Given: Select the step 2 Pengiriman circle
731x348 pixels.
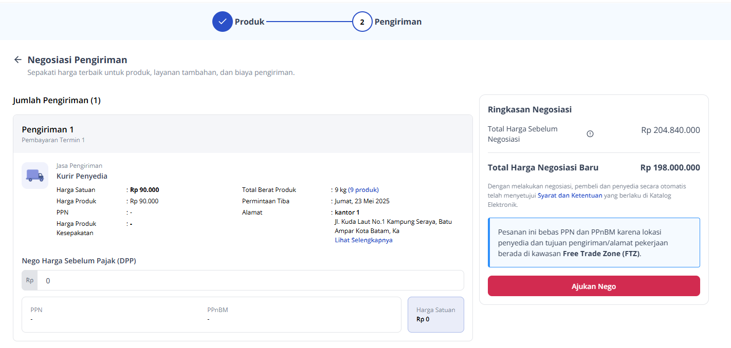Looking at the screenshot, I should click(362, 22).
